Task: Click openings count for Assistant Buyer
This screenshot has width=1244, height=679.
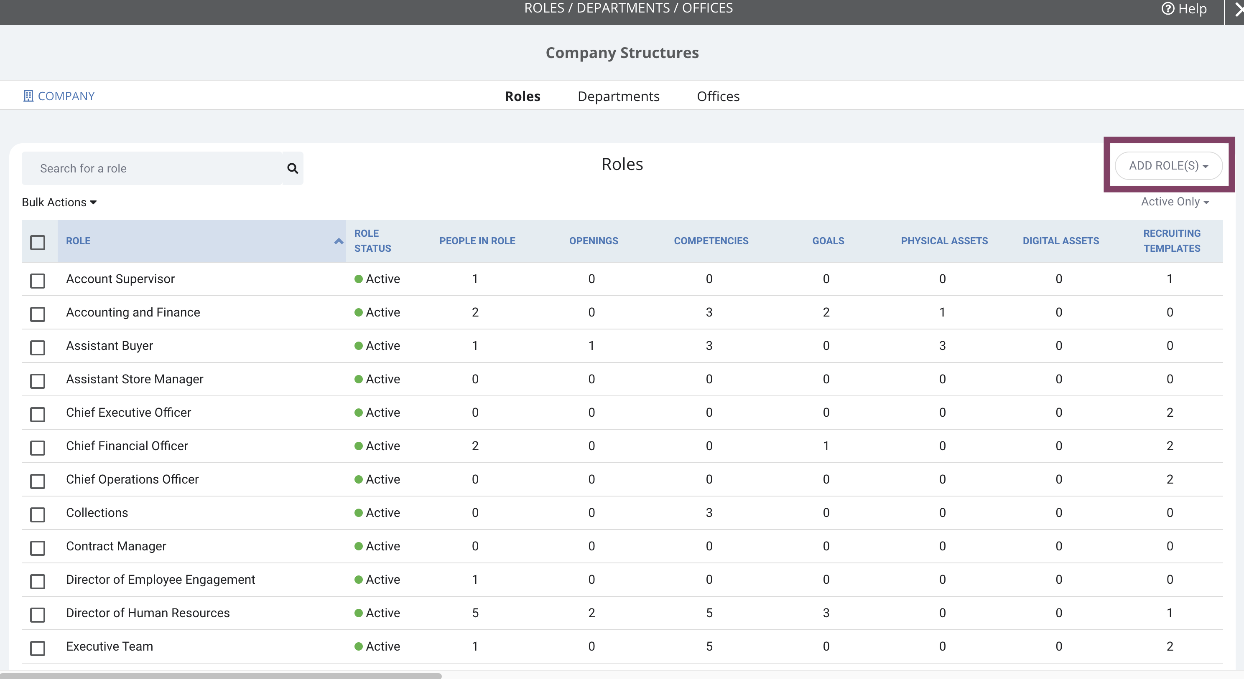Action: [591, 345]
